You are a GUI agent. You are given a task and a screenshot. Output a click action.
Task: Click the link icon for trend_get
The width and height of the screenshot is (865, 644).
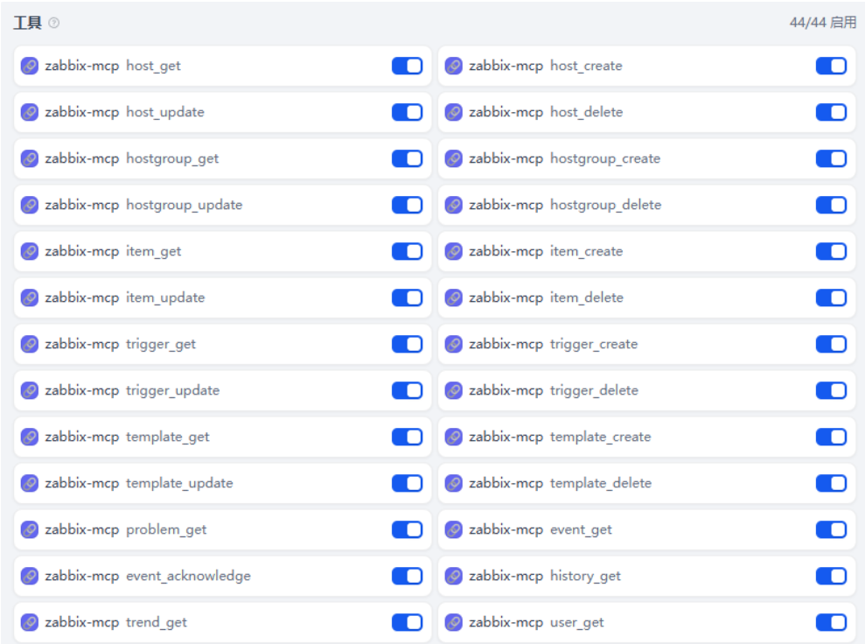click(x=29, y=622)
